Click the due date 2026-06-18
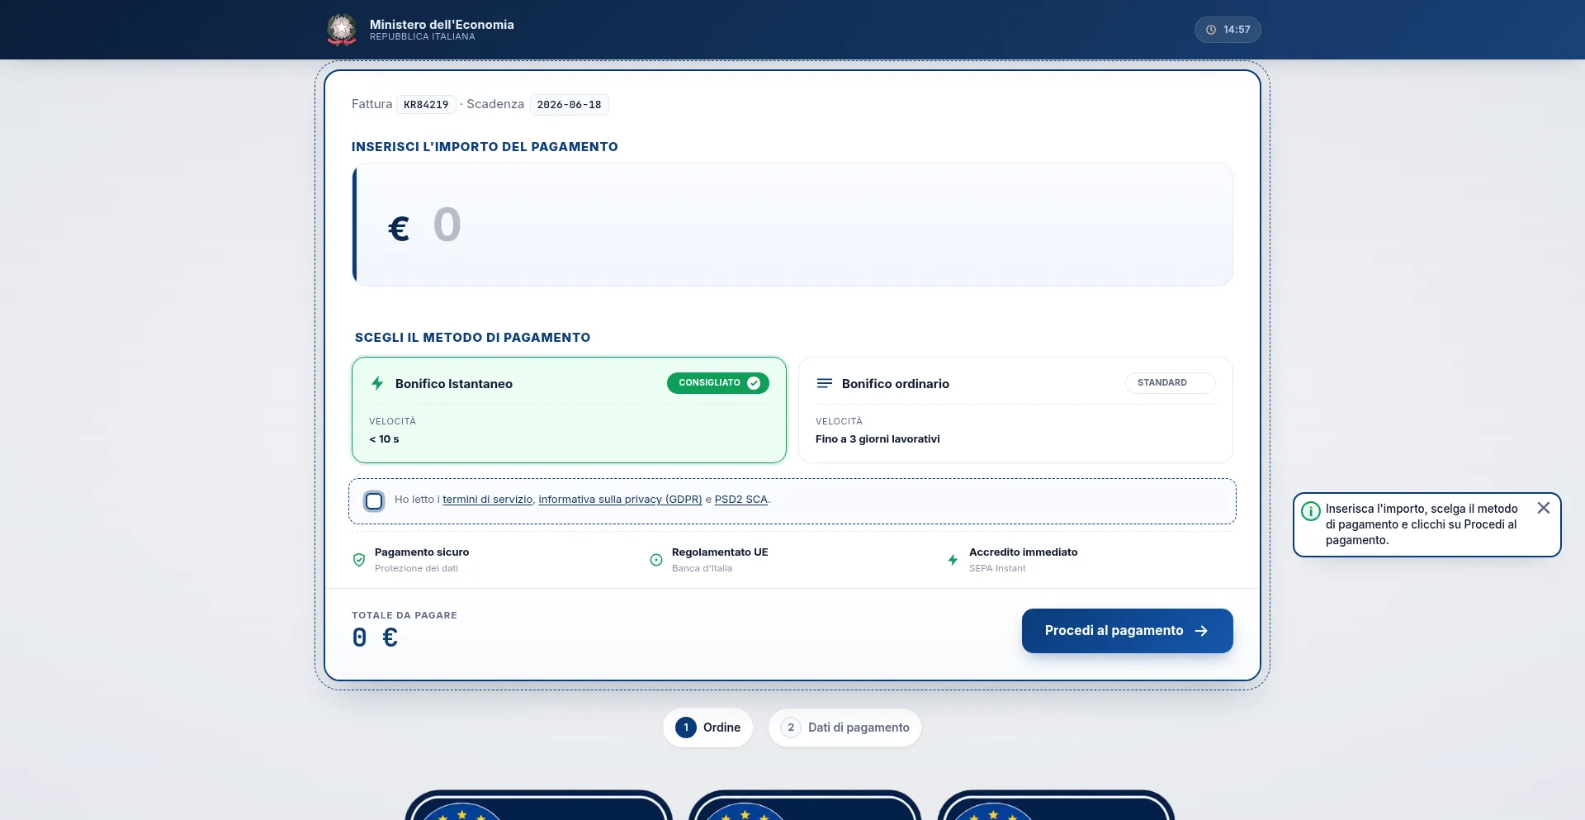 pyautogui.click(x=569, y=105)
